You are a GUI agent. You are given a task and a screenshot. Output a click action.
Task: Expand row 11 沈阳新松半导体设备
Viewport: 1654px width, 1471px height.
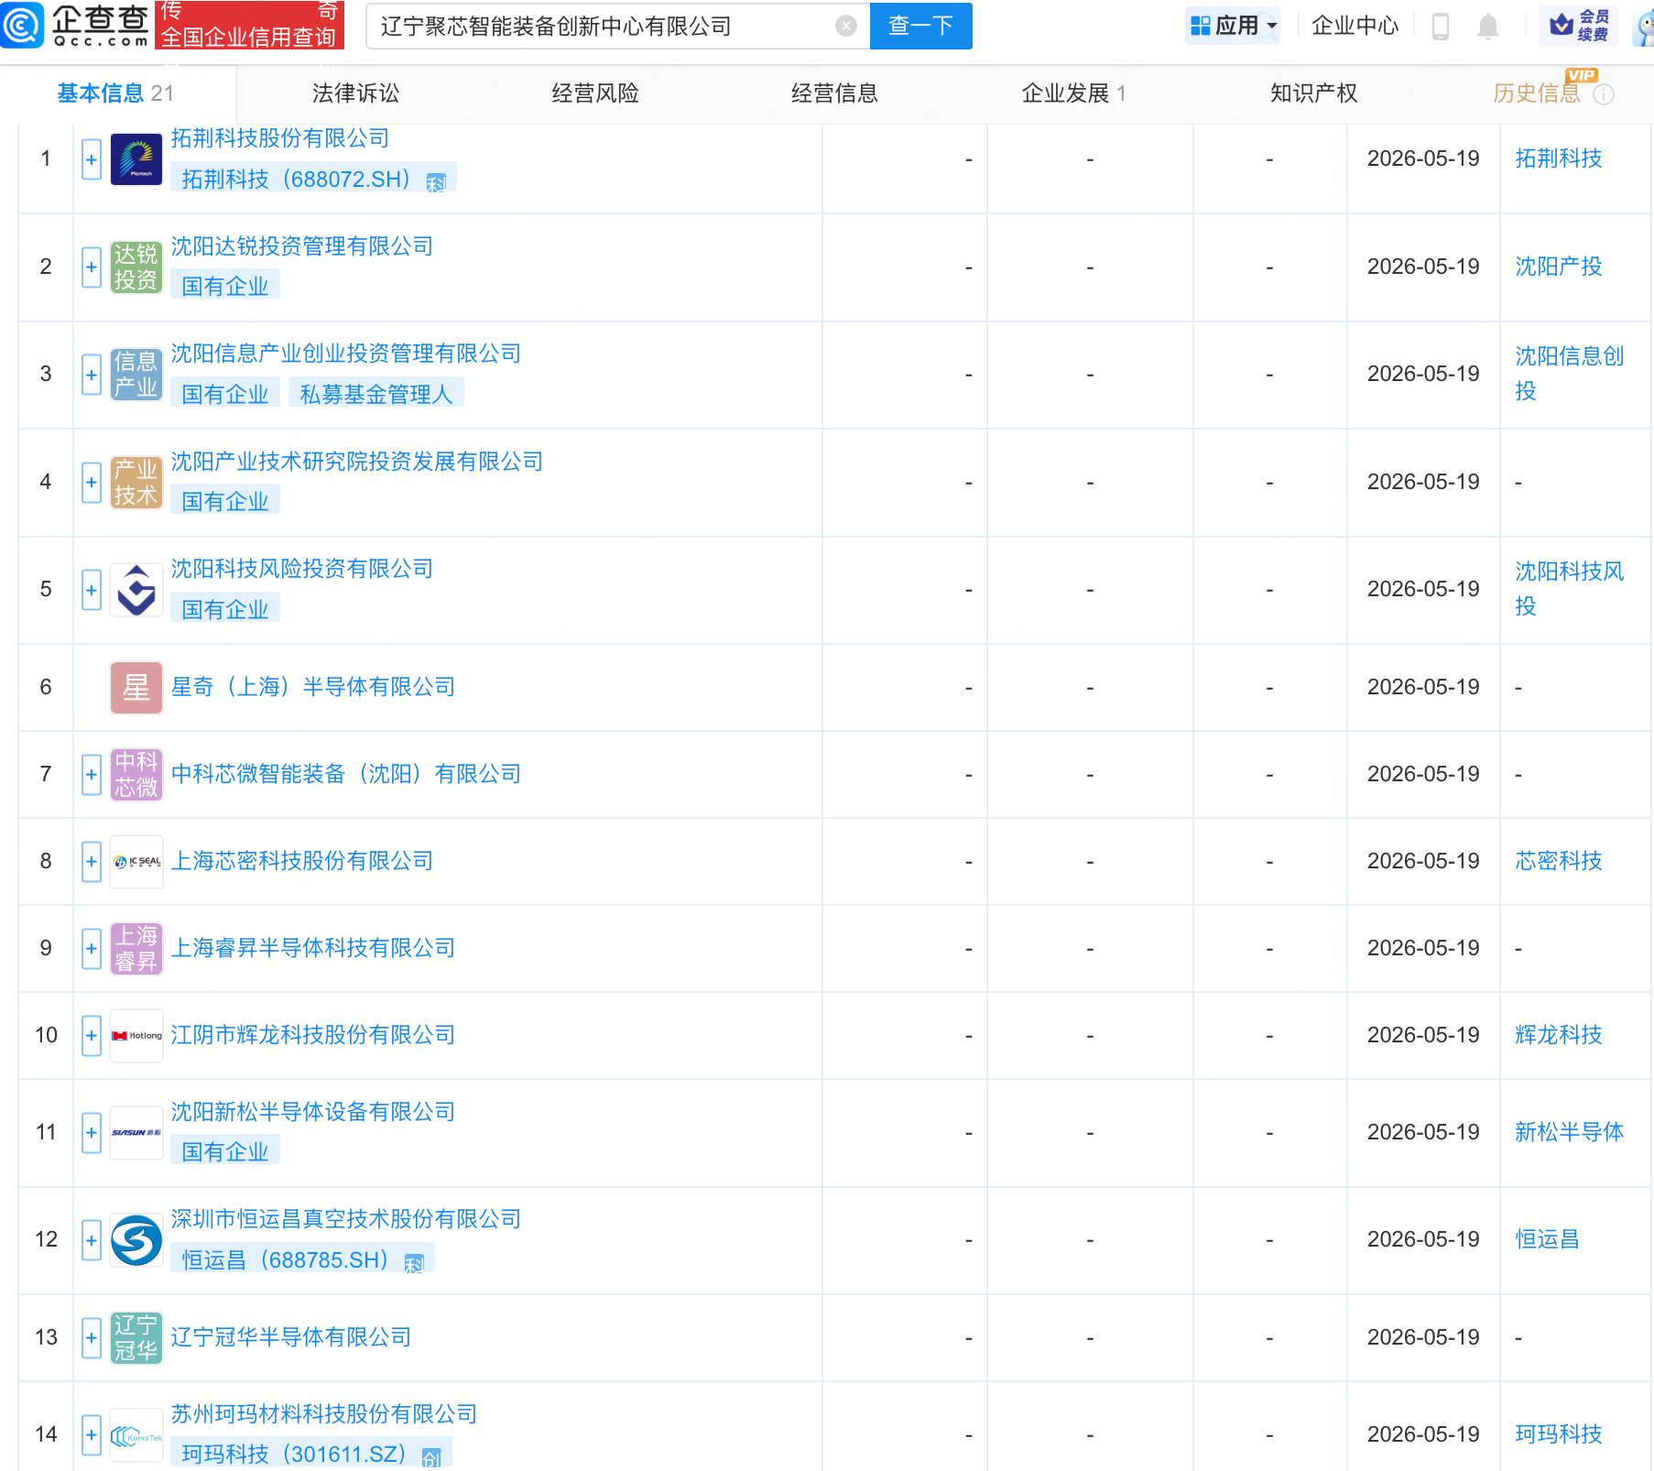point(92,1133)
